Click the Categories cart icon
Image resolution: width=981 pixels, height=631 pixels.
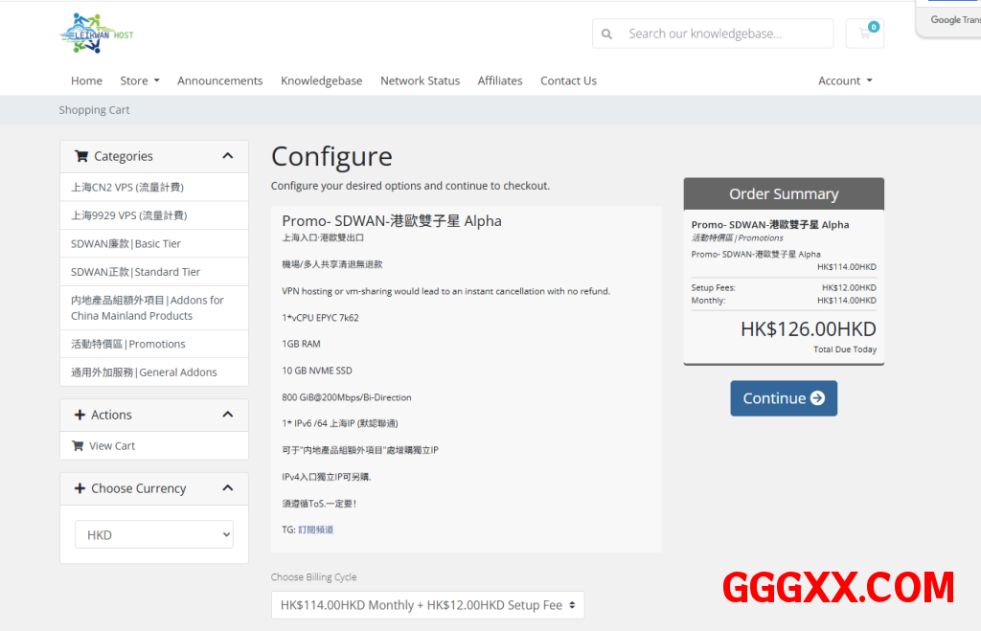pyautogui.click(x=81, y=156)
